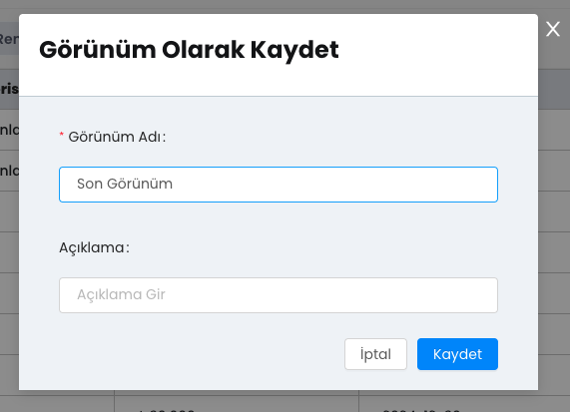Click the white header area right of title
The height and width of the screenshot is (412, 570).
436,50
